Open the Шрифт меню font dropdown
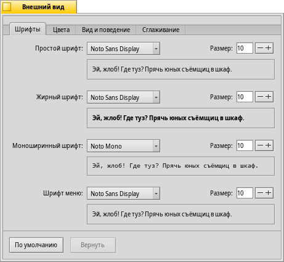Image resolution: width=284 pixels, height=262 pixels. tap(123, 194)
